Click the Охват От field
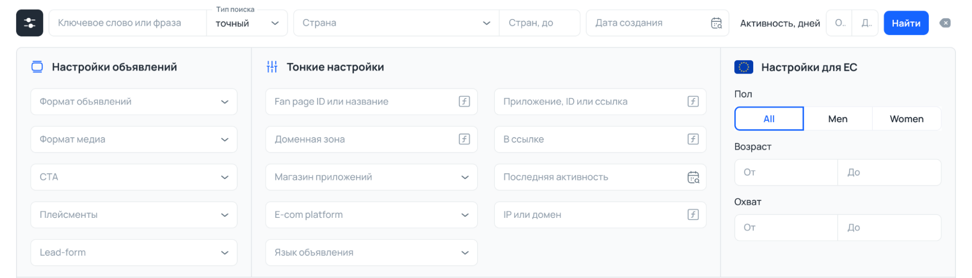 click(786, 228)
